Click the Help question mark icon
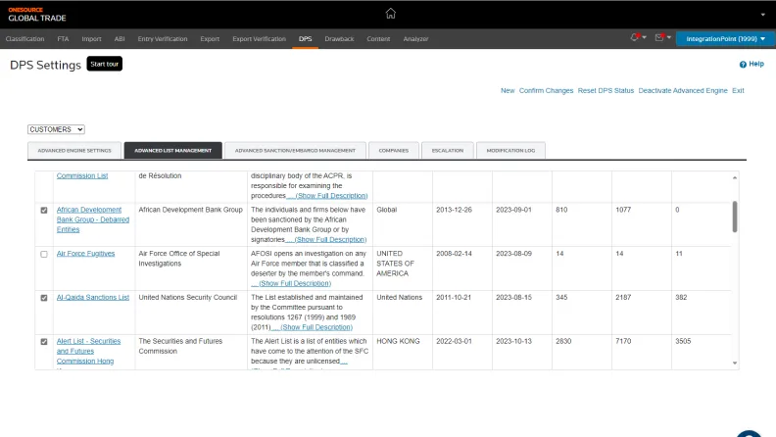Screen dimensions: 776x437 click(x=744, y=64)
